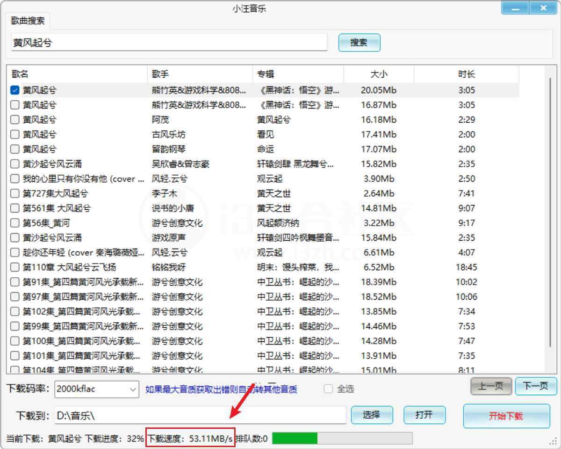
Task: Go to previous page with 上一页
Action: click(491, 386)
